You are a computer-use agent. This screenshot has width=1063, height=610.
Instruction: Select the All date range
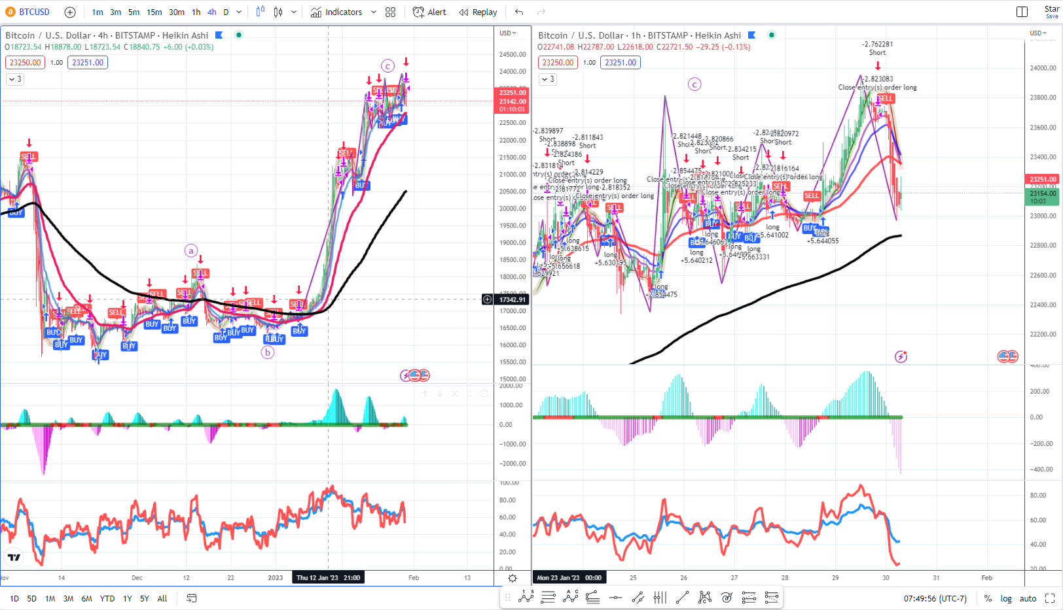[162, 598]
